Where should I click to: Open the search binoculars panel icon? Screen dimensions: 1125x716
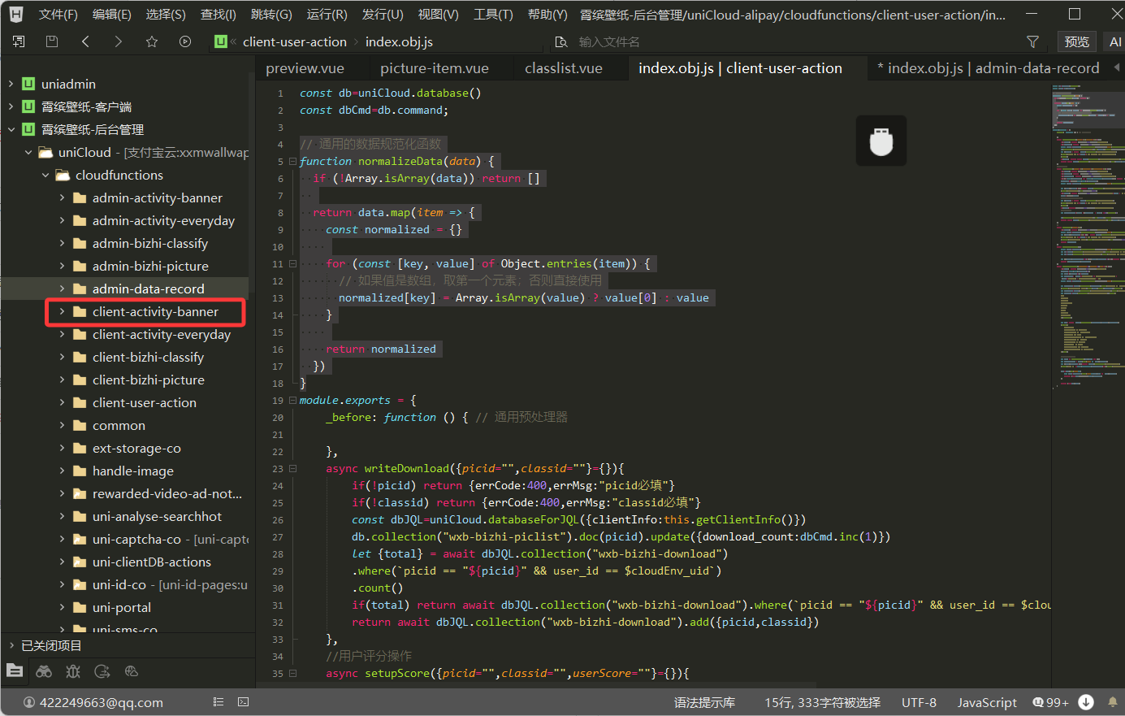44,671
